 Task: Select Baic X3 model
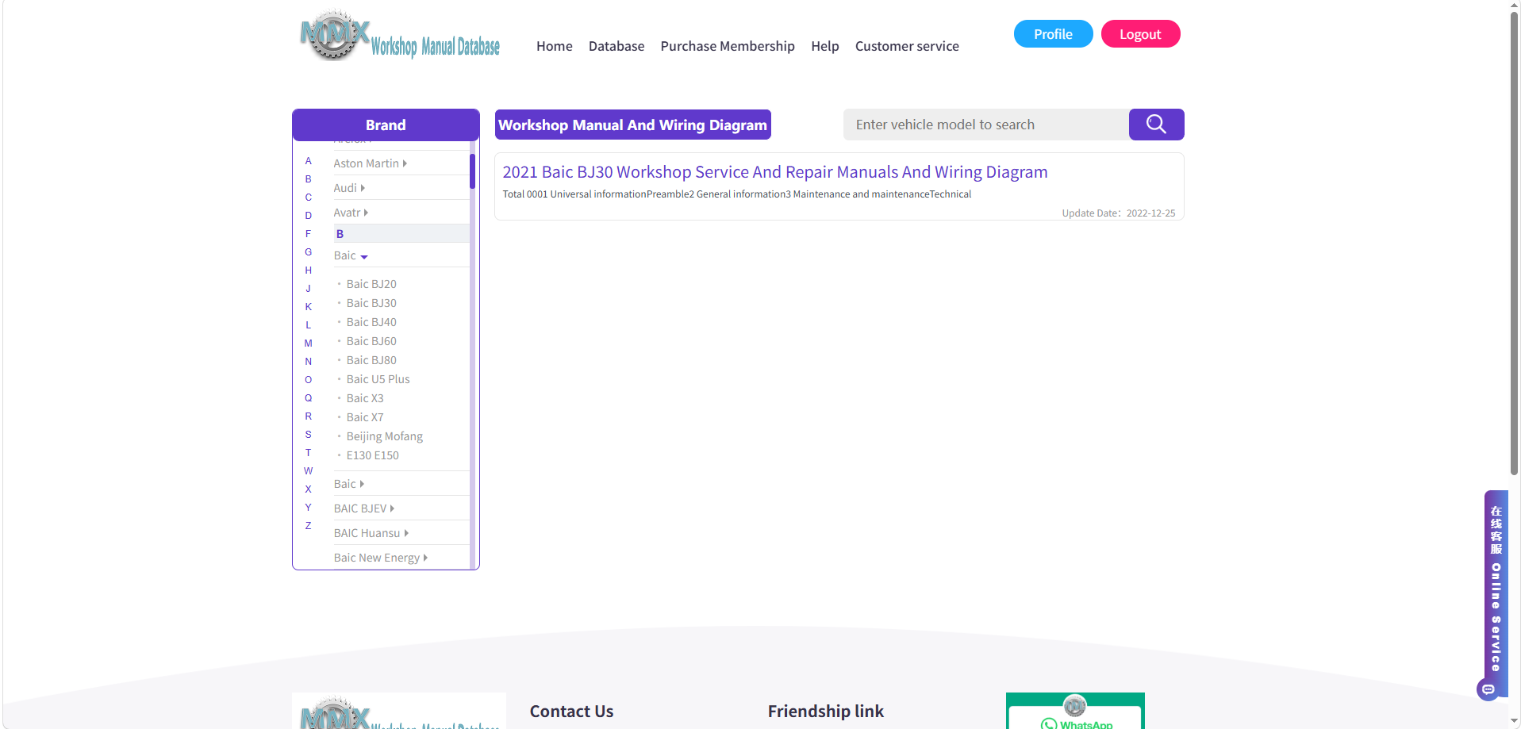tap(365, 398)
